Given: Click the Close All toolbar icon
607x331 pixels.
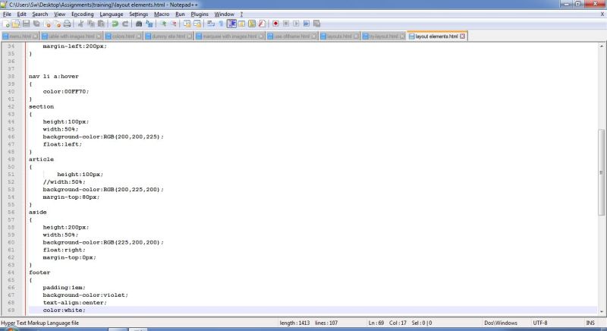Looking at the screenshot, I should click(58, 24).
